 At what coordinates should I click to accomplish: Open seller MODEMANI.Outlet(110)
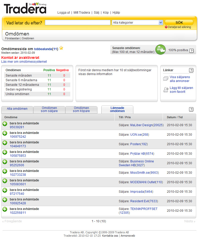(146, 182)
